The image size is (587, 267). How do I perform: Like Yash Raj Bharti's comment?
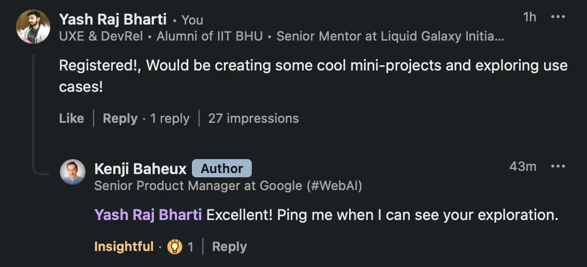pos(72,119)
